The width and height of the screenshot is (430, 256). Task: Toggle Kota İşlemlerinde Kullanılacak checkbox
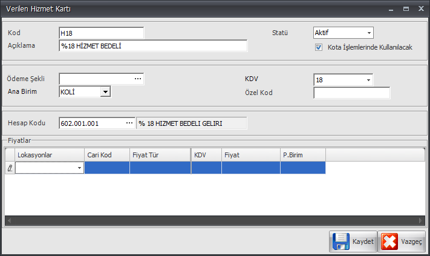tap(319, 47)
